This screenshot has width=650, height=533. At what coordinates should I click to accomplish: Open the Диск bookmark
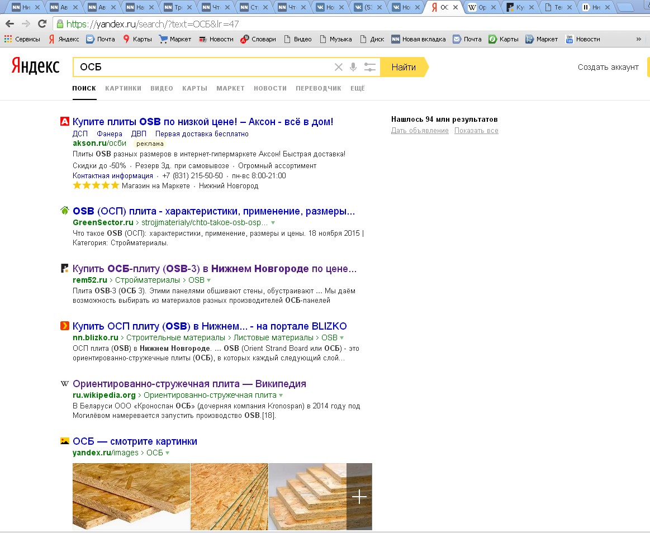[372, 39]
